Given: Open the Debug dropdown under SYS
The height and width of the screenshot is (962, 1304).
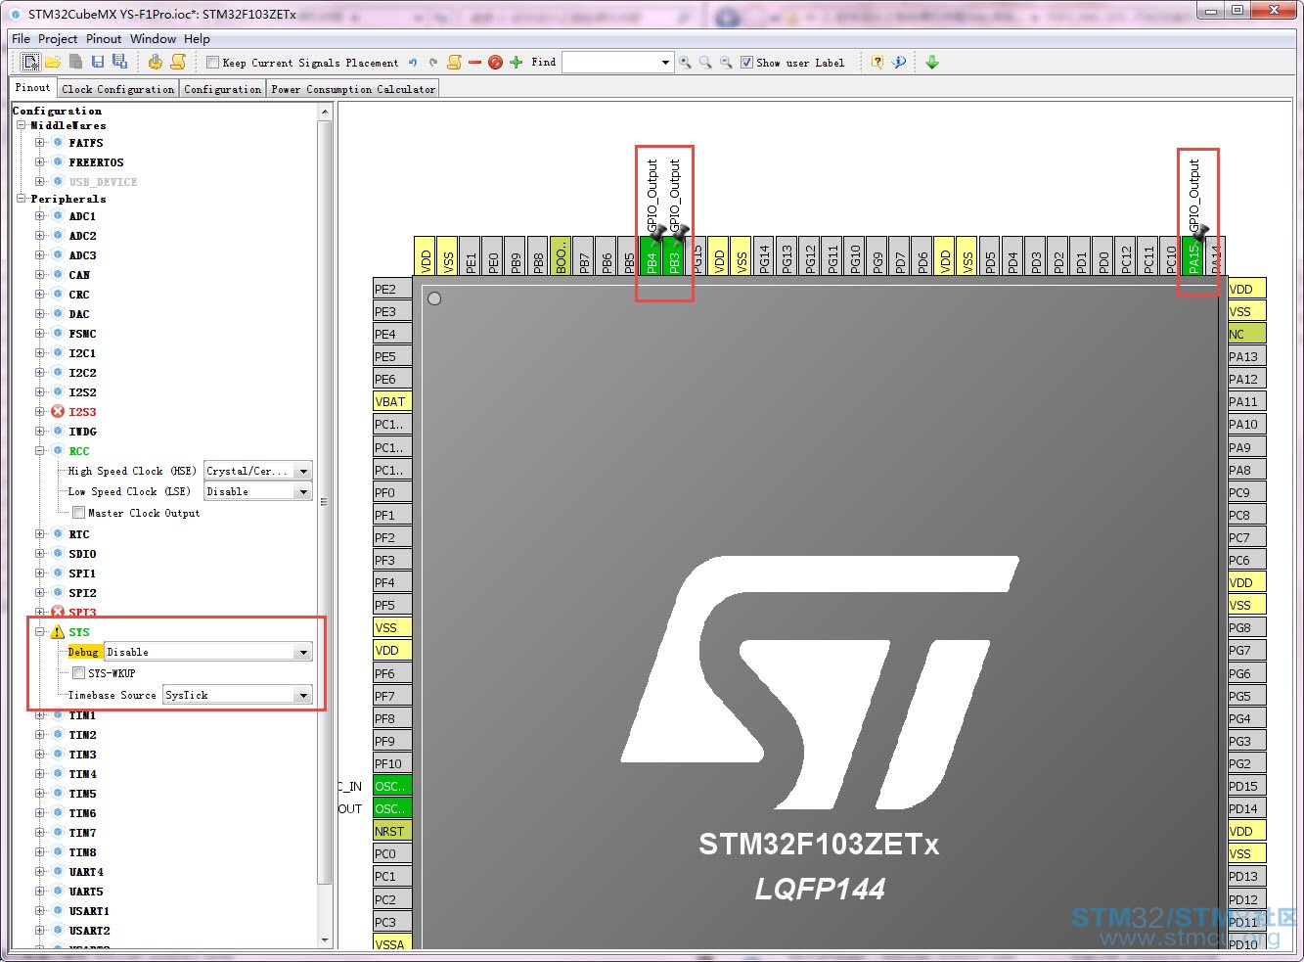Looking at the screenshot, I should pyautogui.click(x=303, y=653).
